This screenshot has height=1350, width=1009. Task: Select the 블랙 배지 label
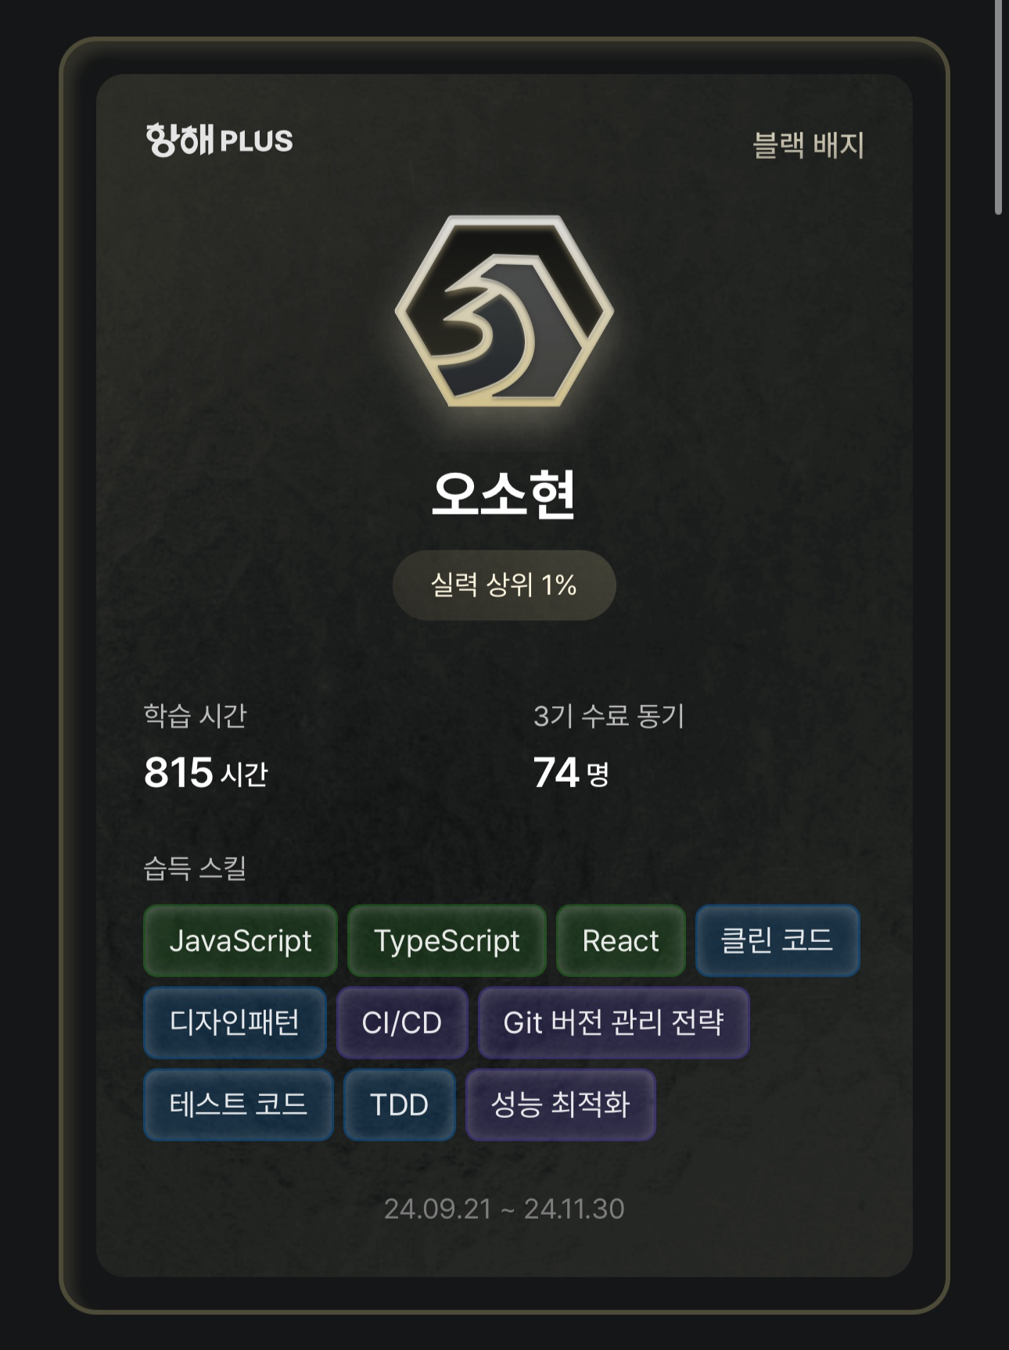[808, 145]
